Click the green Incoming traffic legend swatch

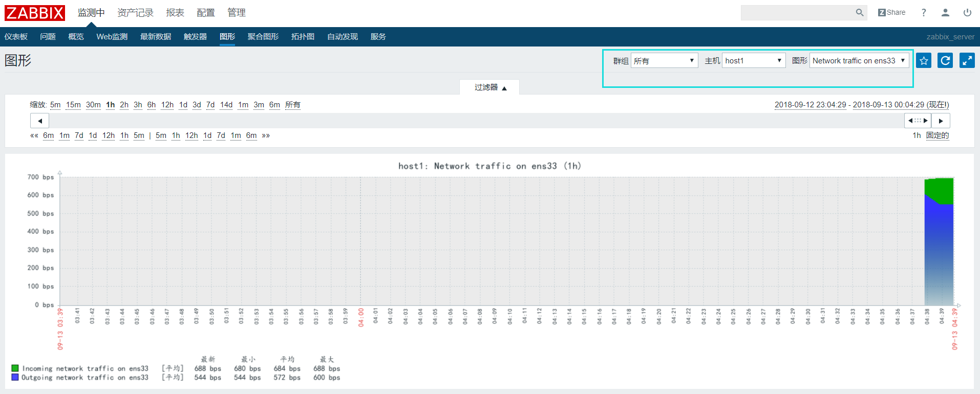(15, 368)
